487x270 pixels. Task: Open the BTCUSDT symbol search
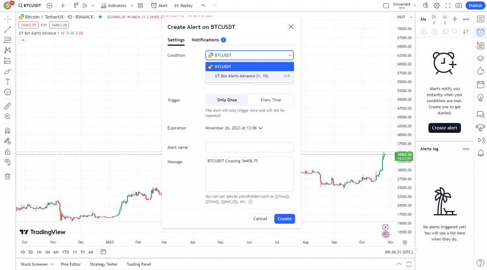click(x=30, y=6)
